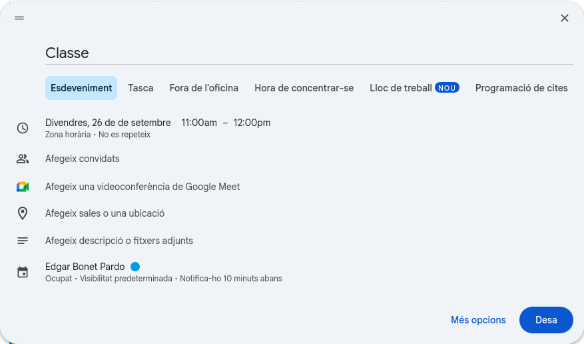Image resolution: width=584 pixels, height=344 pixels.
Task: Click the calendar icon next to owner name
Action: click(23, 272)
